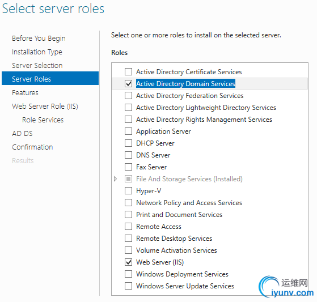Viewport: 317px width, 302px height.
Task: Click the Remote Desktop Services role name
Action: 174,239
